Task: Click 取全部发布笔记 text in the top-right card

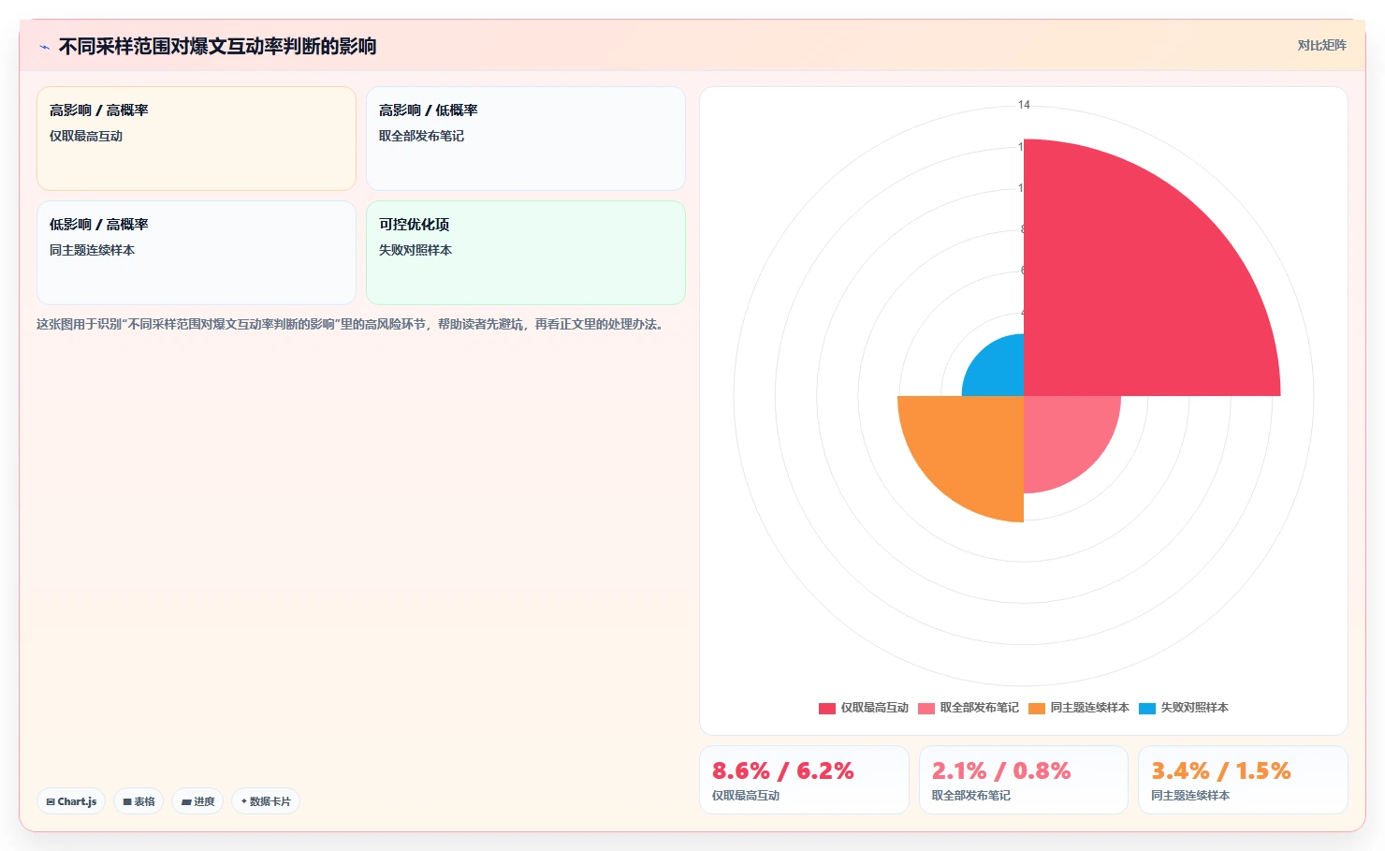Action: click(x=421, y=136)
